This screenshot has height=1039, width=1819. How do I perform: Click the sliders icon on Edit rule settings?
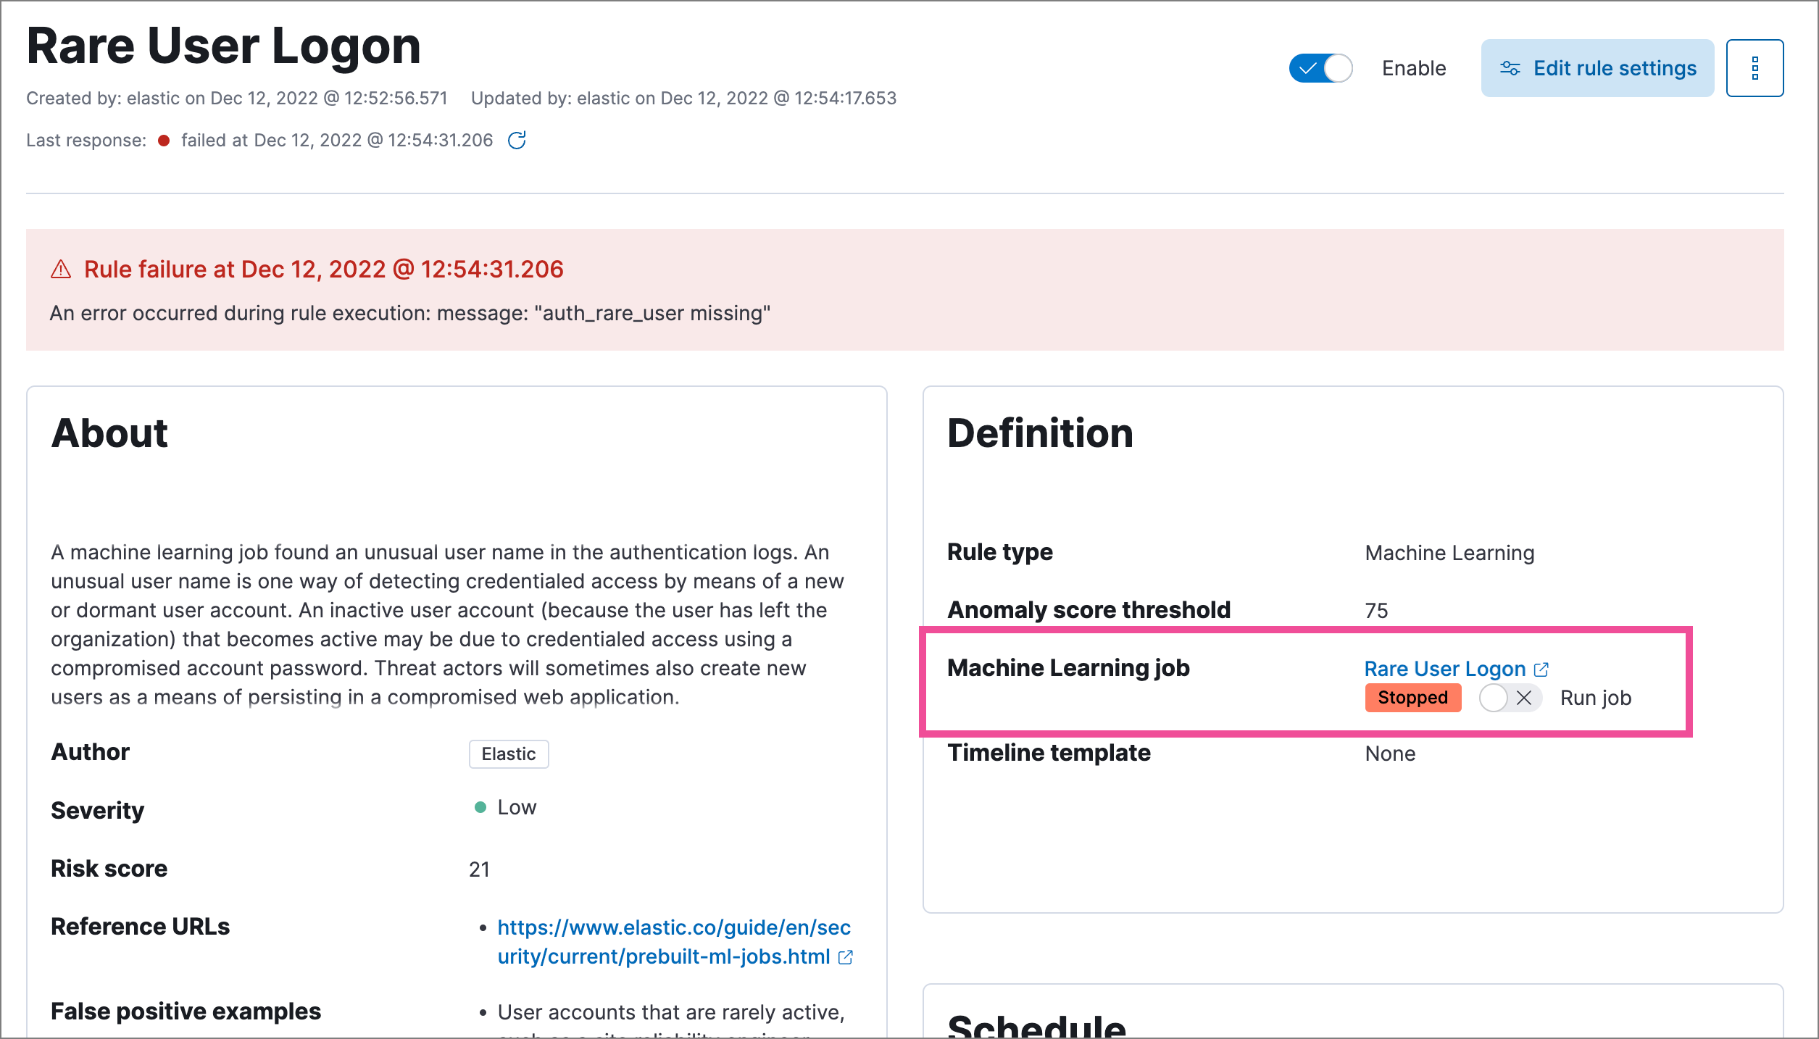pos(1510,67)
